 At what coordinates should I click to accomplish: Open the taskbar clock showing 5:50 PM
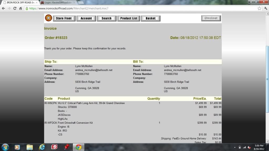click(259, 147)
